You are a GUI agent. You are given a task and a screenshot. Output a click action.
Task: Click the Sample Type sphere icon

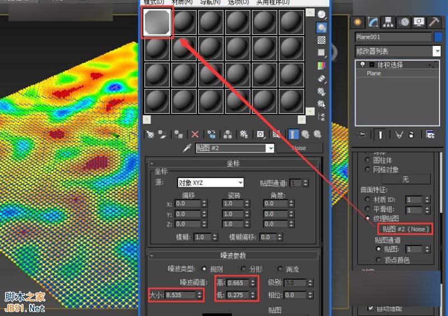point(321,15)
